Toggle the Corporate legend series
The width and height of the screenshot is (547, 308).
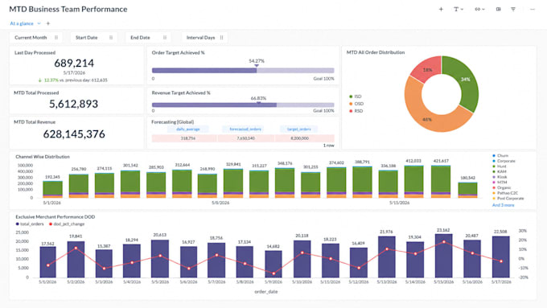tap(504, 161)
